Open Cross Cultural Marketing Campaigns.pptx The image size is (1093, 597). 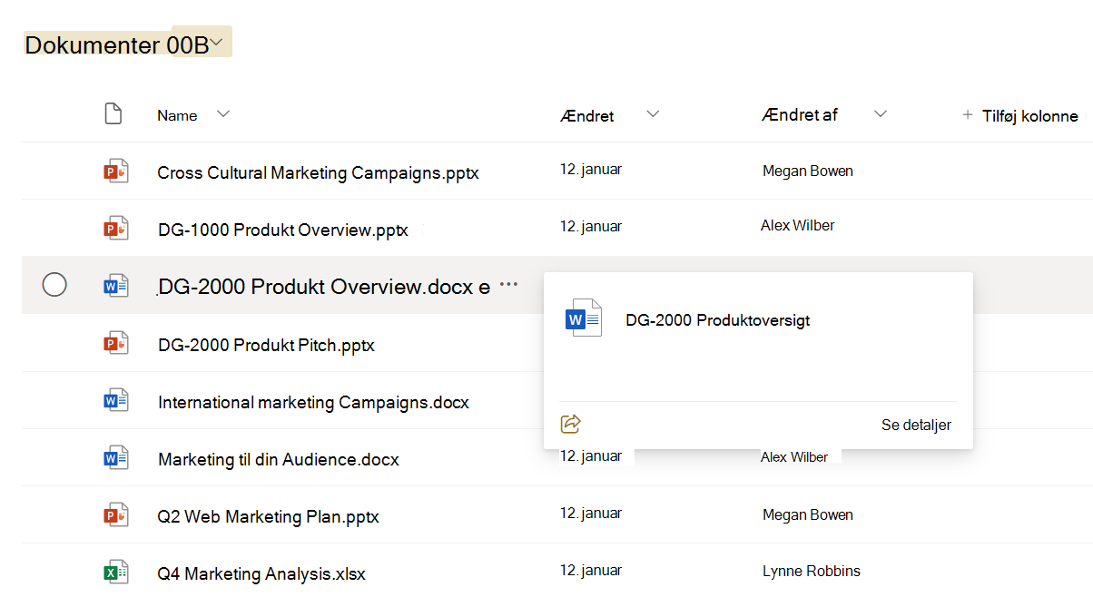click(x=318, y=172)
